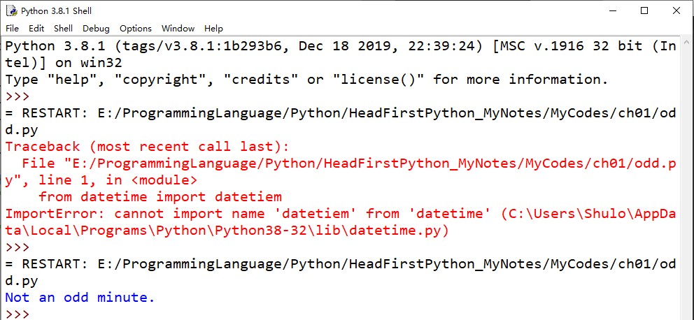Viewport: 694px width, 320px height.
Task: Open the Debug menu
Action: 96,28
